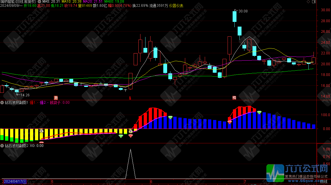331x185 pixels.
Task: Select the 2024/04/17 date label on the timeline
Action: [x=15, y=181]
